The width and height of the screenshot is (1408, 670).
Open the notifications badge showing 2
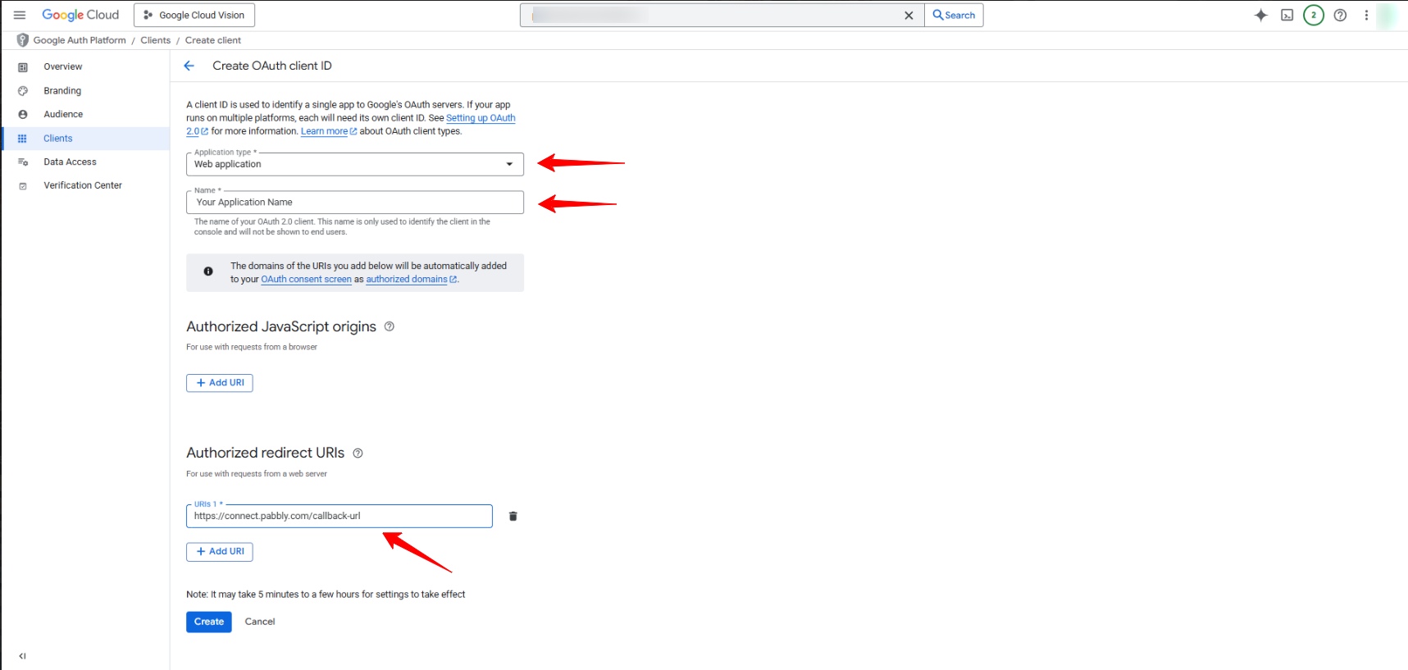pyautogui.click(x=1313, y=15)
